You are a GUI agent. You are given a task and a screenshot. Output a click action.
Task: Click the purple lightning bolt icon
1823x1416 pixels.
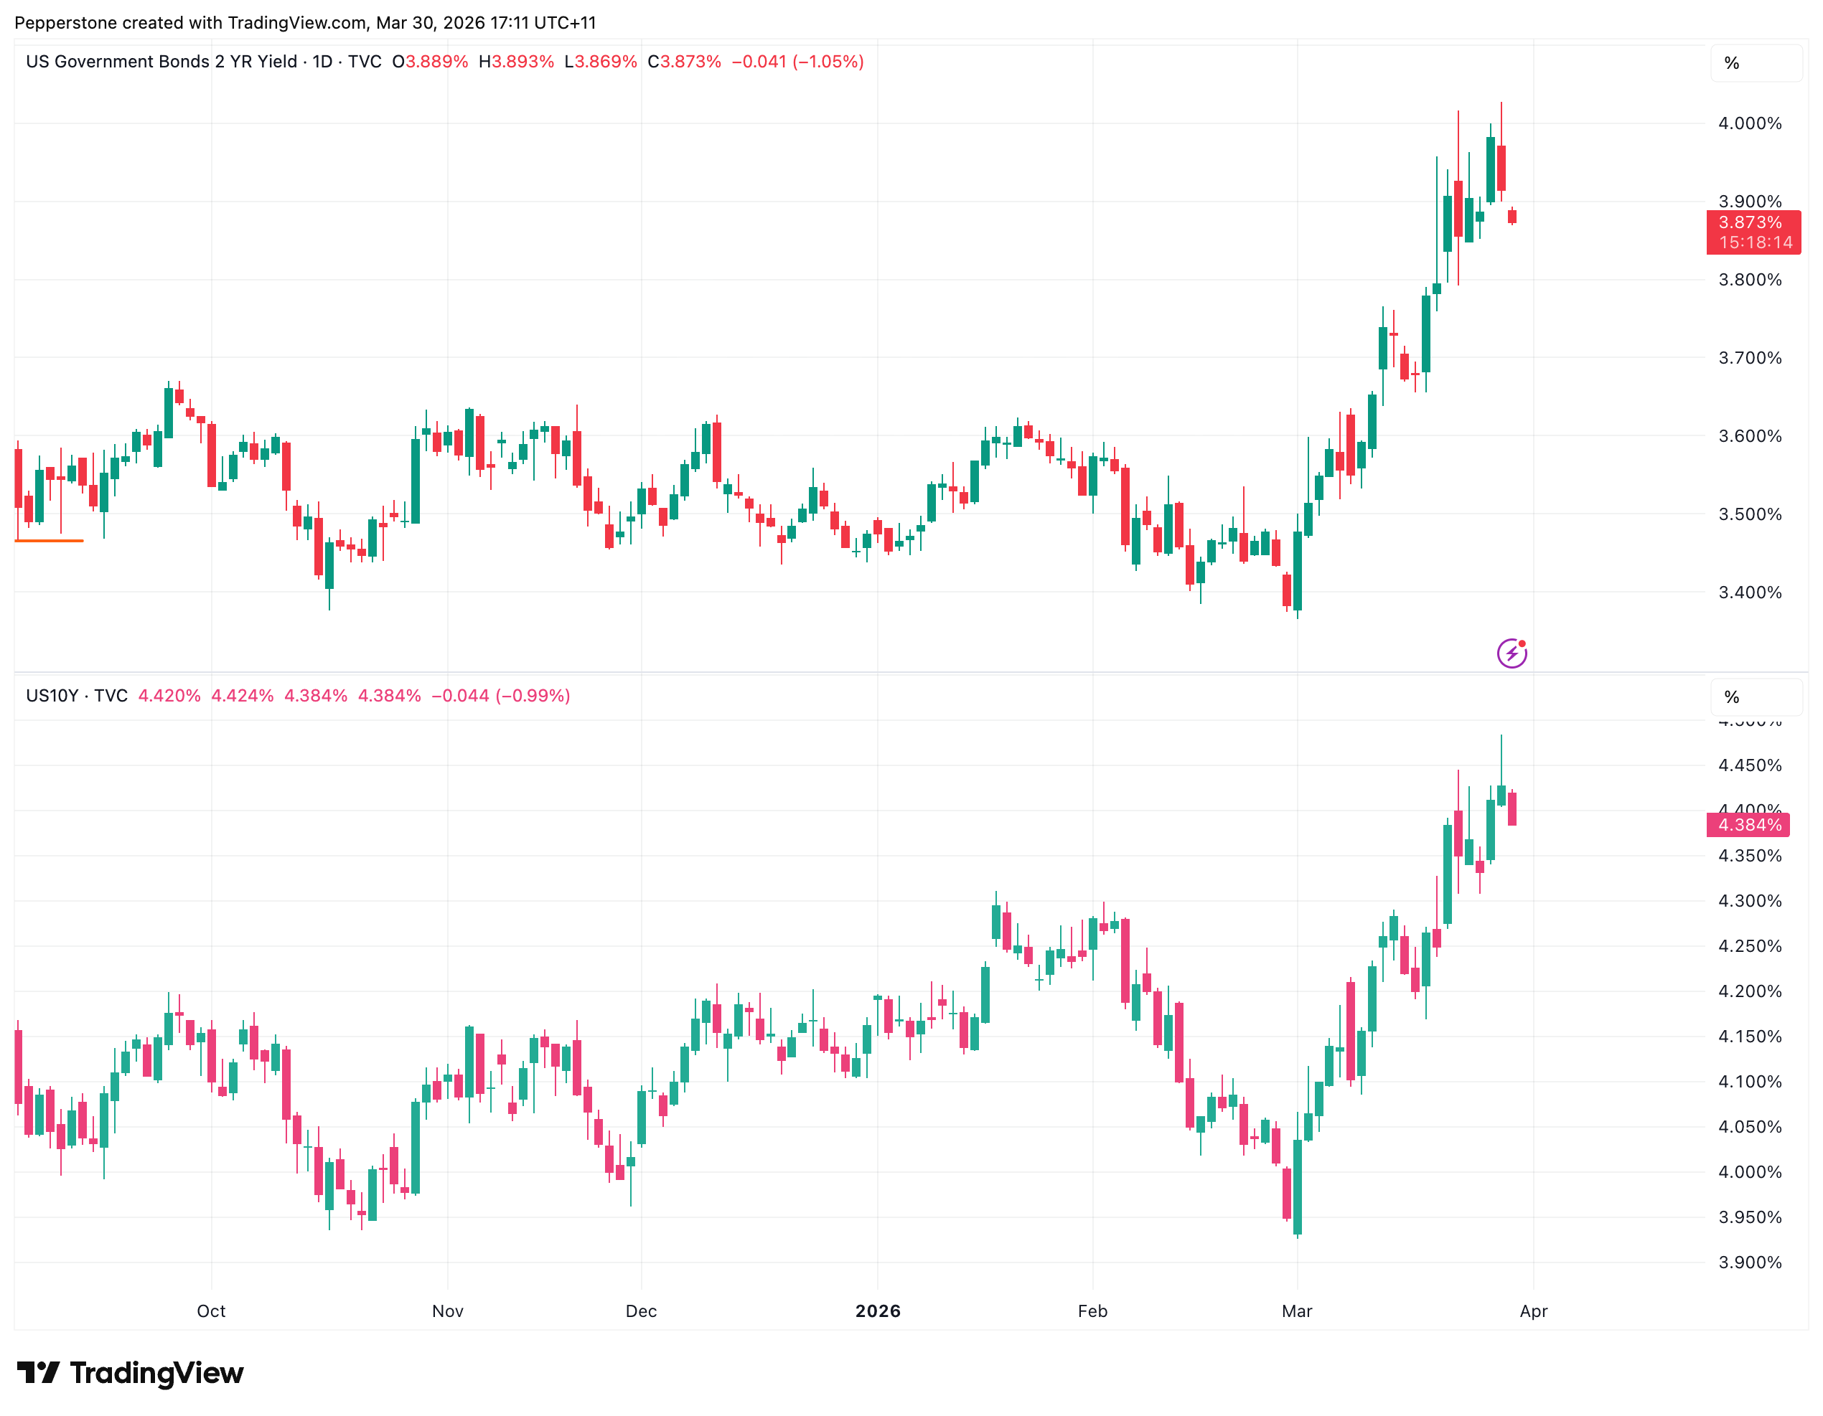tap(1511, 653)
